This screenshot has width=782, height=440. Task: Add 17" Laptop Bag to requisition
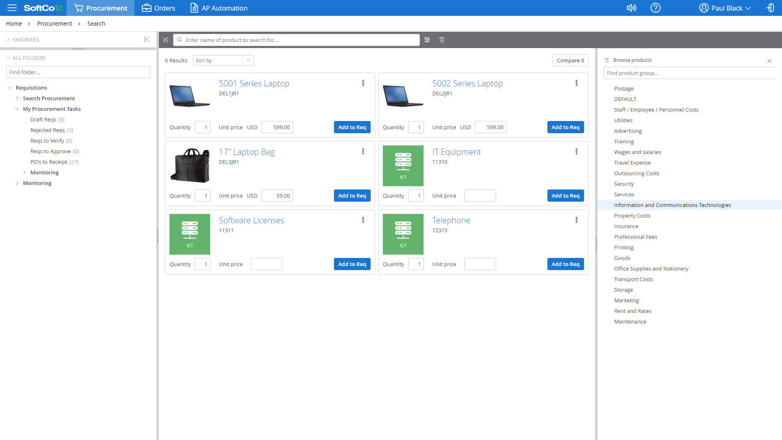(x=352, y=196)
